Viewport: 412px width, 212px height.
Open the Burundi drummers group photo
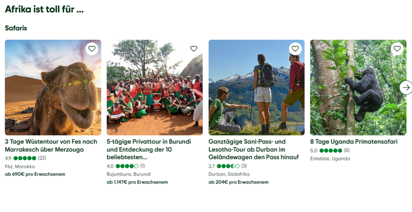tap(154, 87)
